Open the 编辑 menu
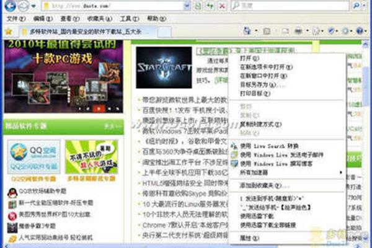This screenshot has height=248, width=372. pos(43,19)
